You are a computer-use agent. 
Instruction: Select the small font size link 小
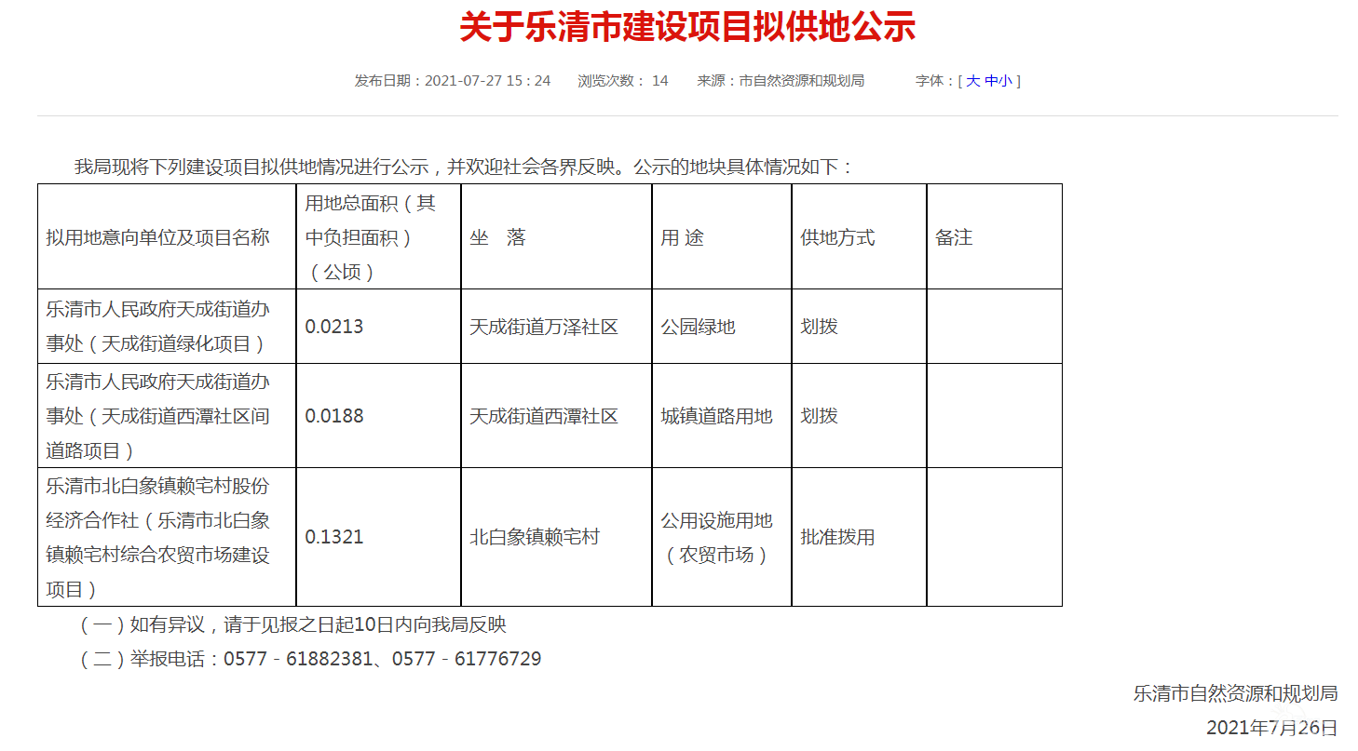(x=1005, y=81)
